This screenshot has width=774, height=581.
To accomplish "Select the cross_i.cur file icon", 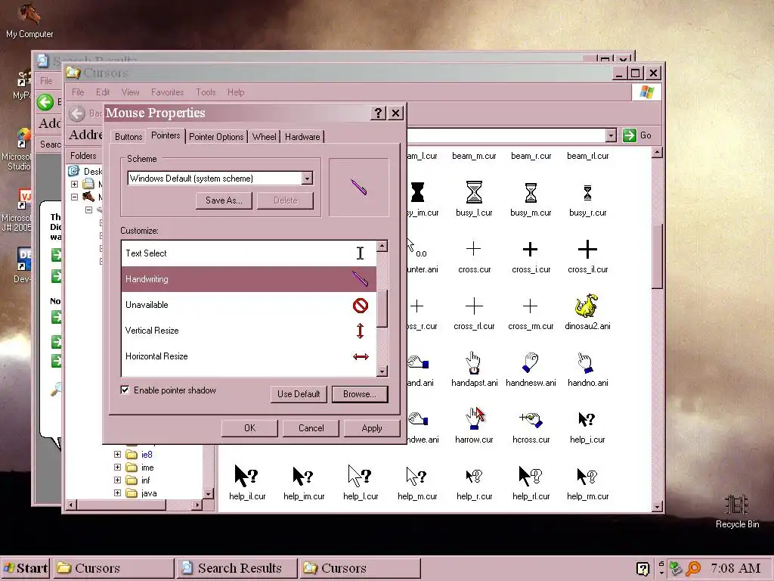I will click(x=530, y=249).
